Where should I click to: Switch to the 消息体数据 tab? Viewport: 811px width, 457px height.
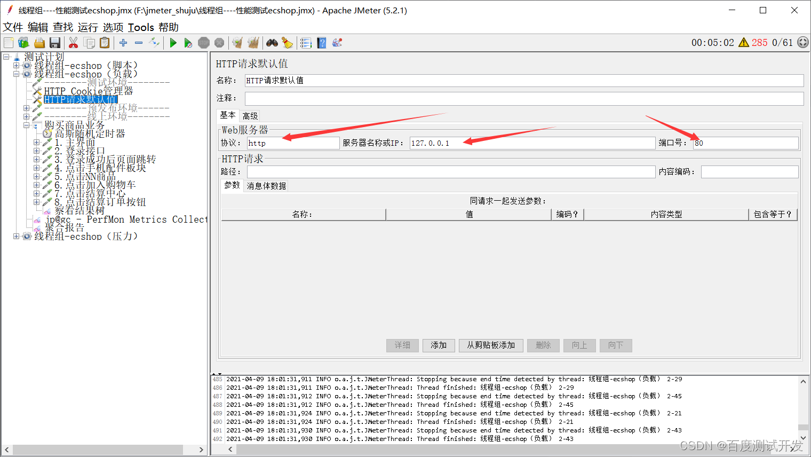coord(266,186)
